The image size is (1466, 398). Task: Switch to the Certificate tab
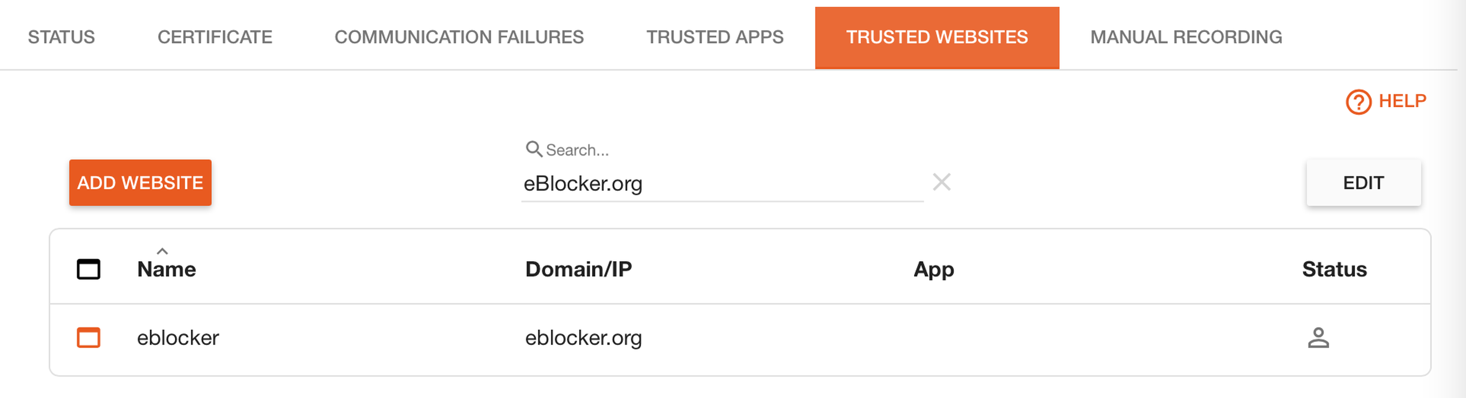pos(215,38)
